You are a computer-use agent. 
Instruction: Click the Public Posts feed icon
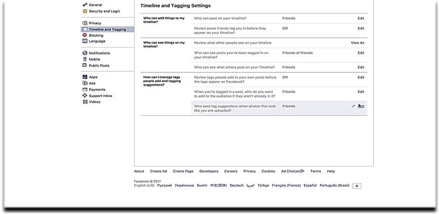click(x=85, y=65)
